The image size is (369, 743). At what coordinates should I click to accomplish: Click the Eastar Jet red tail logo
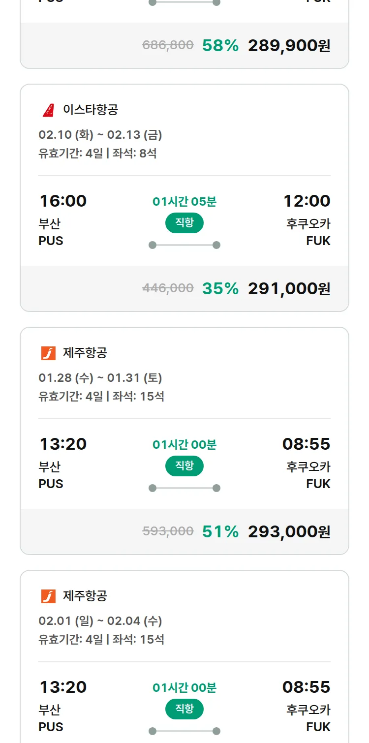(x=48, y=110)
